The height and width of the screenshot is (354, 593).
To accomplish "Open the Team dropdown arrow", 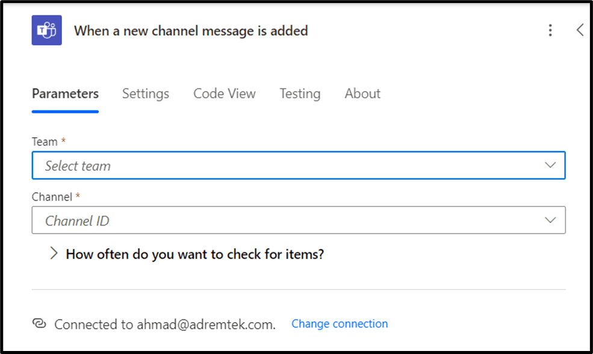I will coord(550,166).
